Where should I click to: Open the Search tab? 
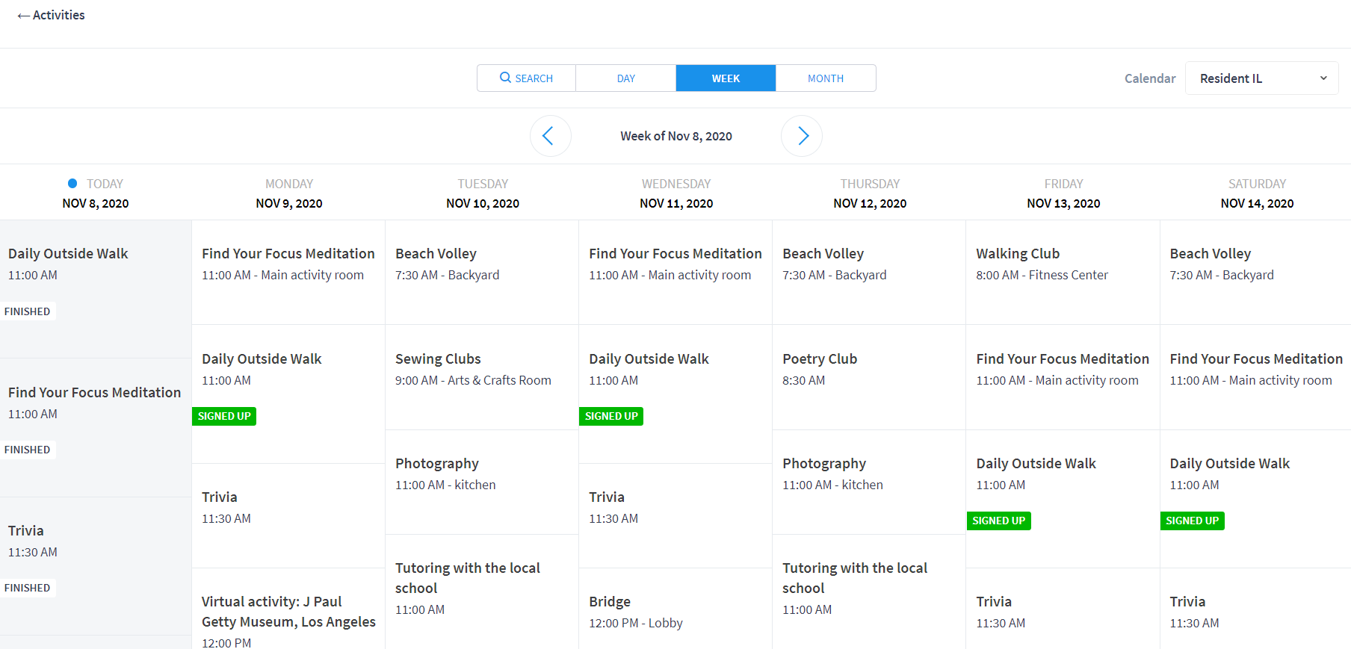click(526, 78)
